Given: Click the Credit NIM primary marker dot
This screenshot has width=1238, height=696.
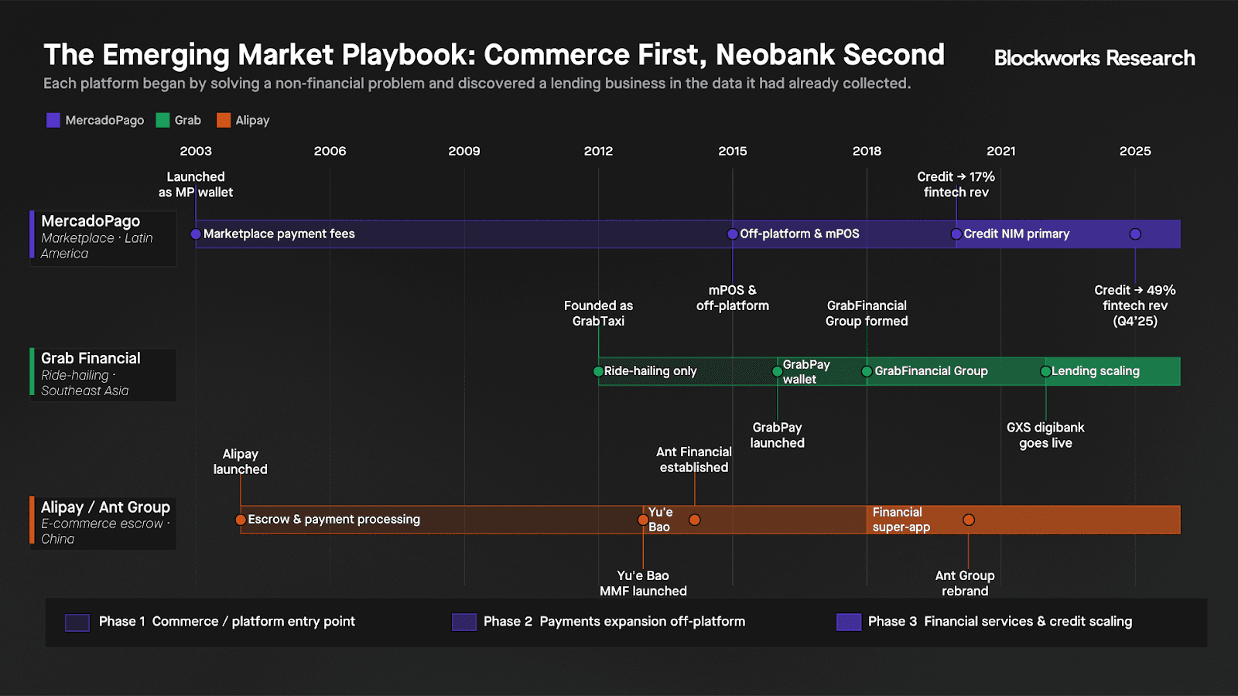Looking at the screenshot, I should pos(956,234).
